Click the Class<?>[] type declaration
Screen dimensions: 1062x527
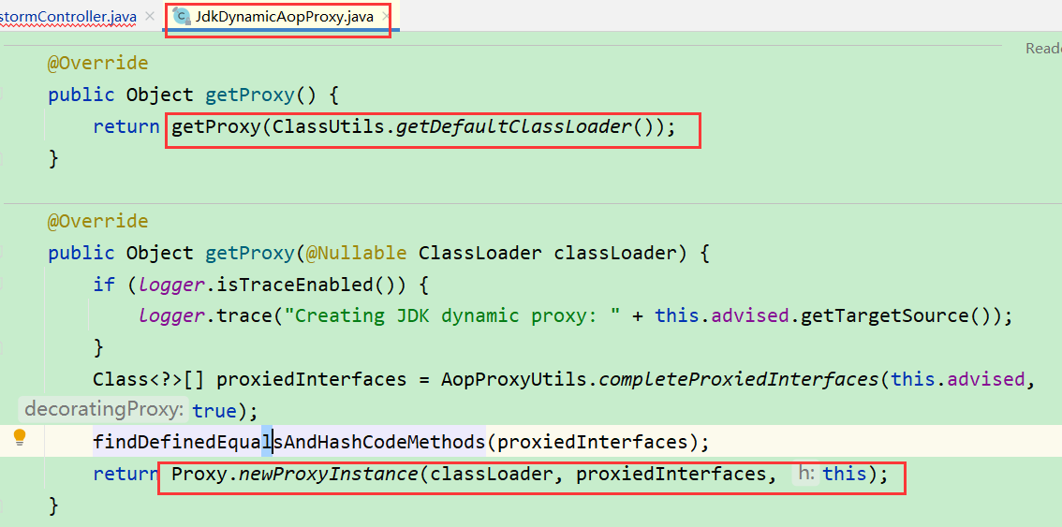148,379
